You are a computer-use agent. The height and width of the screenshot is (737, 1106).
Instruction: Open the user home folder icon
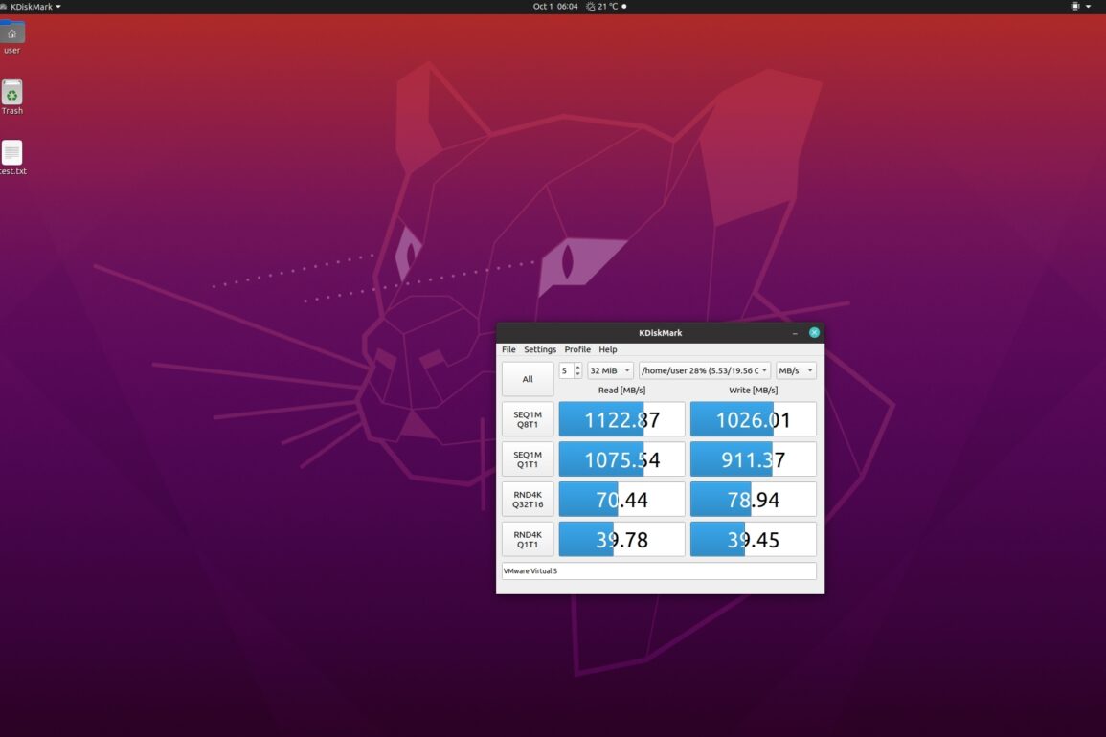pyautogui.click(x=11, y=35)
